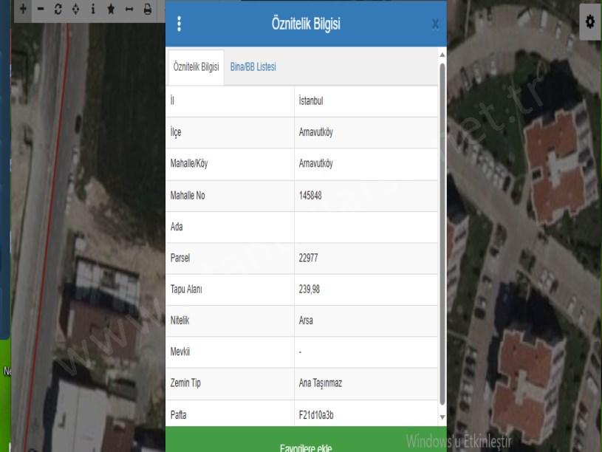Zoom in the map with plus icon
The width and height of the screenshot is (602, 452).
click(24, 10)
